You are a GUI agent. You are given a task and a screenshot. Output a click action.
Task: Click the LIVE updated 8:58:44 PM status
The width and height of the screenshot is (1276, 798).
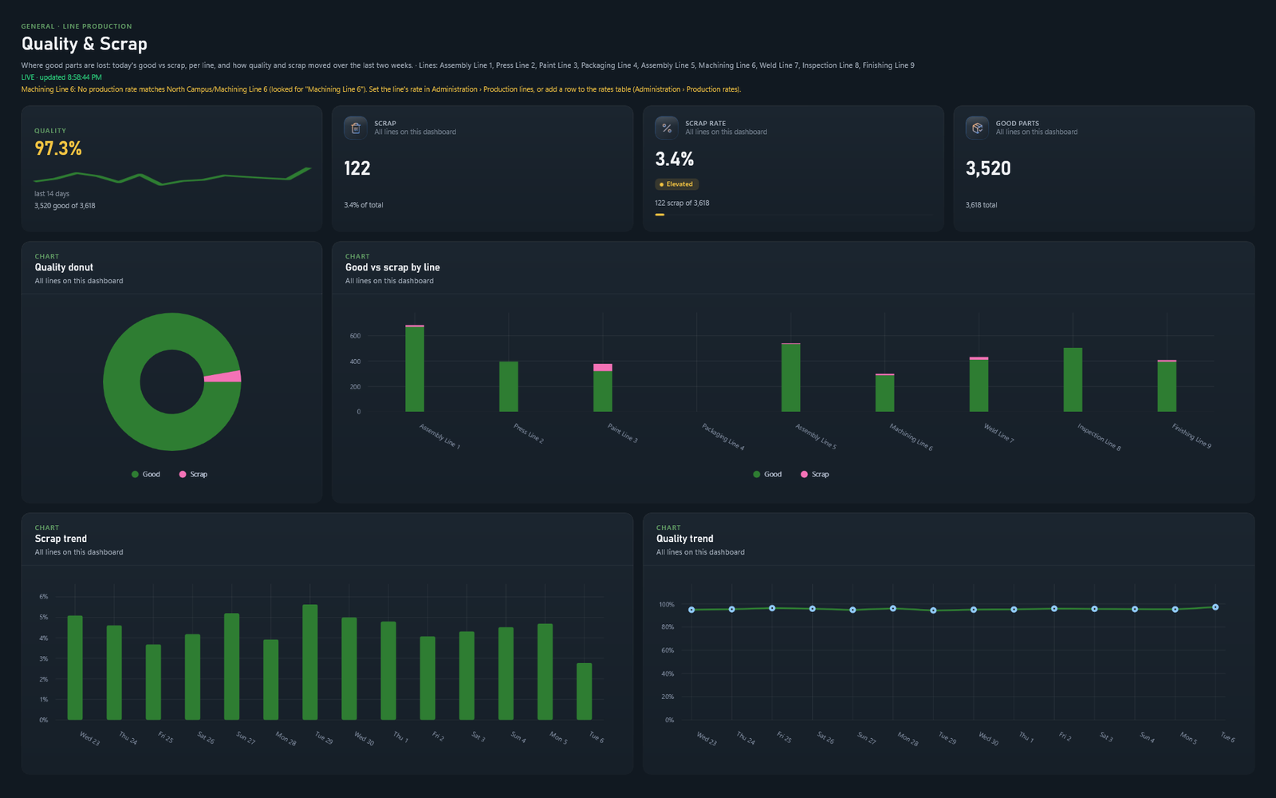click(61, 77)
